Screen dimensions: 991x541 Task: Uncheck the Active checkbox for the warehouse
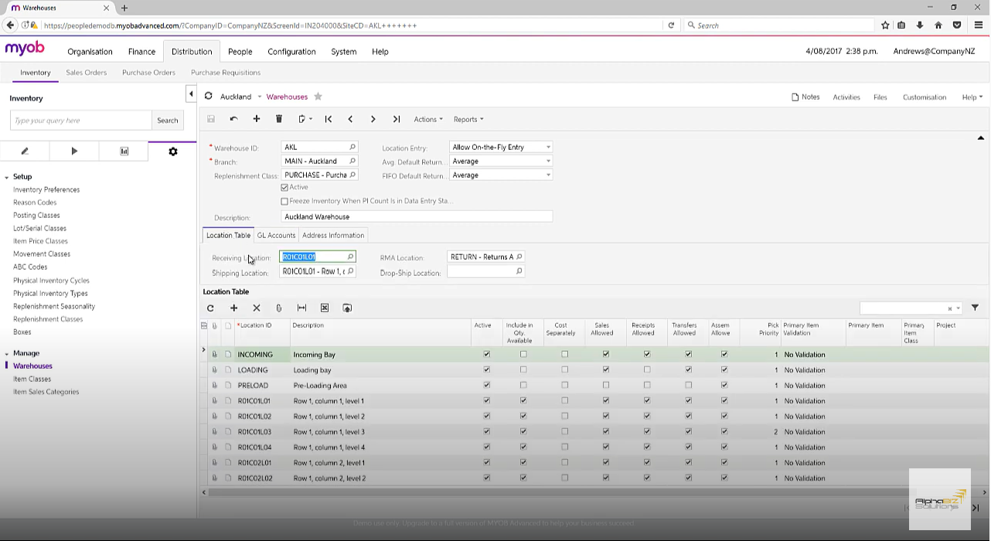click(x=284, y=187)
